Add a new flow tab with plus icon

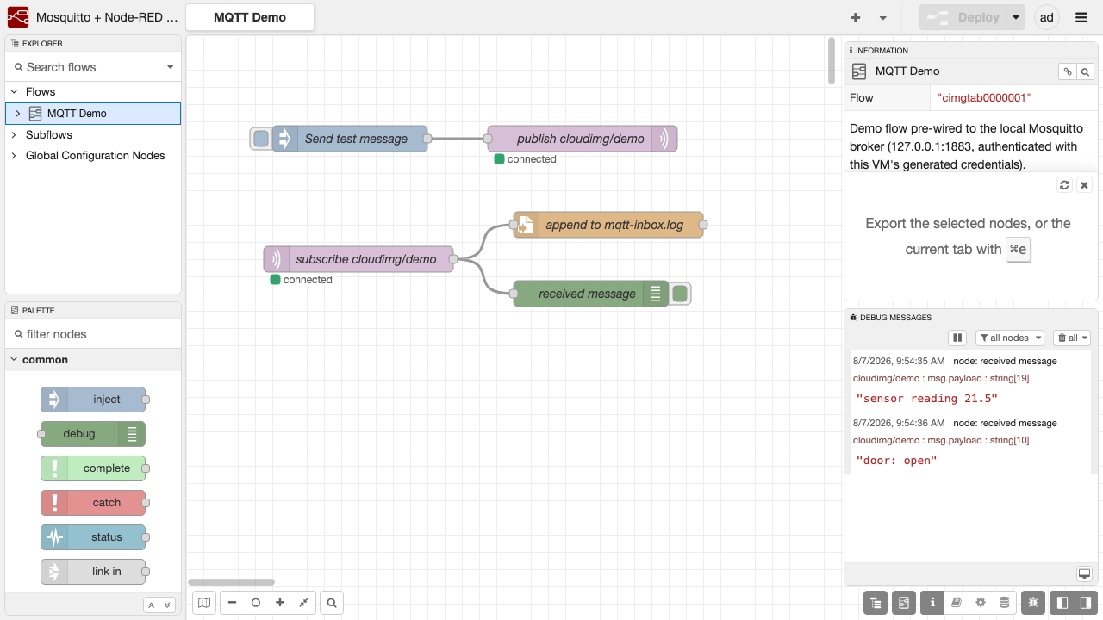(x=856, y=17)
